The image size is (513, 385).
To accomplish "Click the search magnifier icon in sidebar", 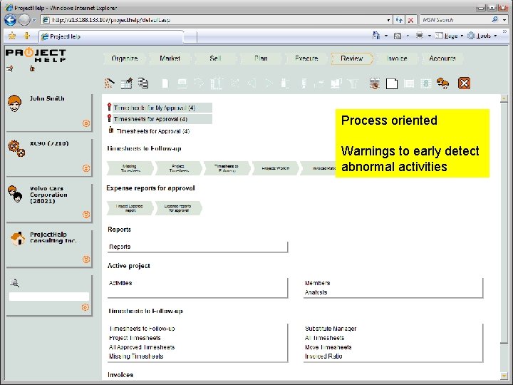I will (14, 283).
